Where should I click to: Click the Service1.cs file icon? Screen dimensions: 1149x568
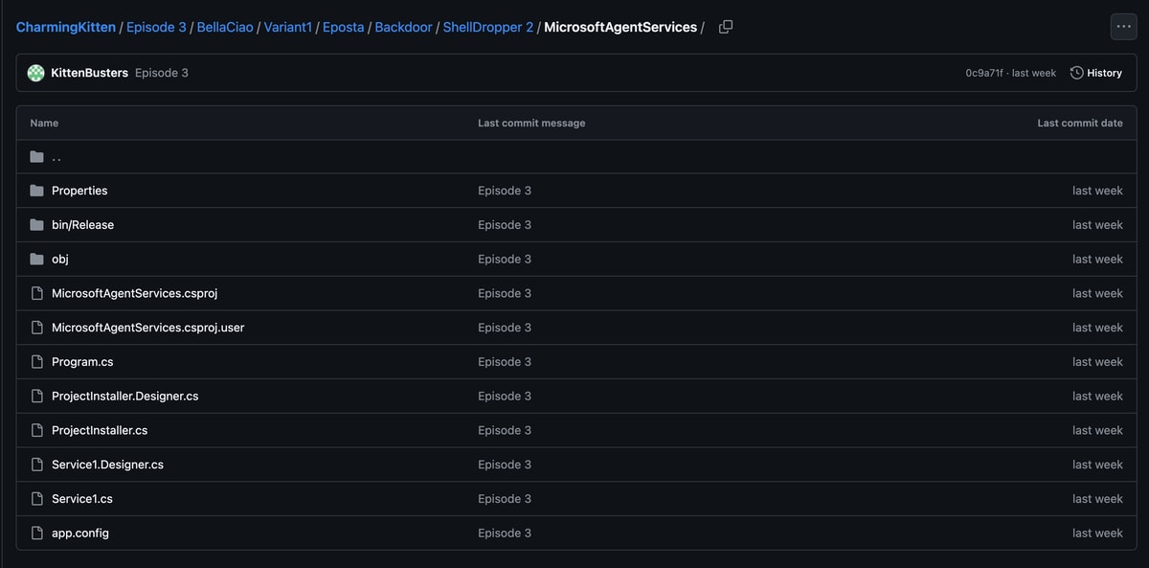tap(37, 499)
